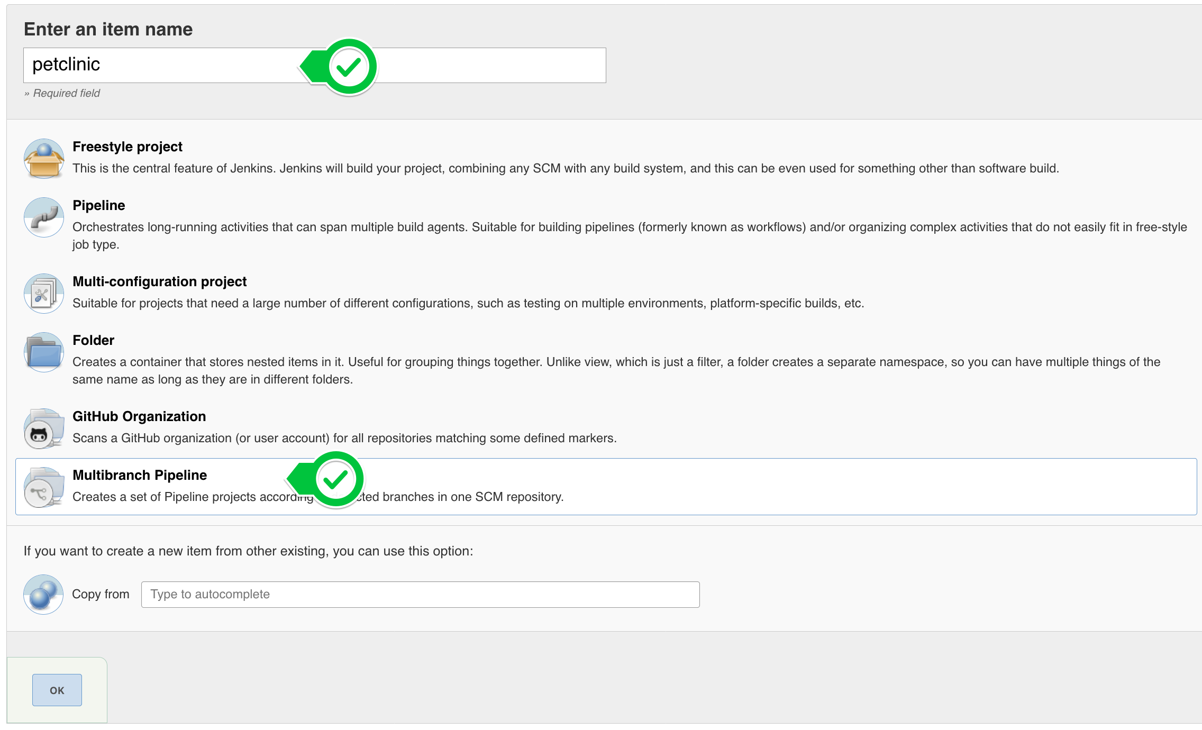The width and height of the screenshot is (1202, 730).
Task: Click the Folder item icon
Action: (43, 352)
